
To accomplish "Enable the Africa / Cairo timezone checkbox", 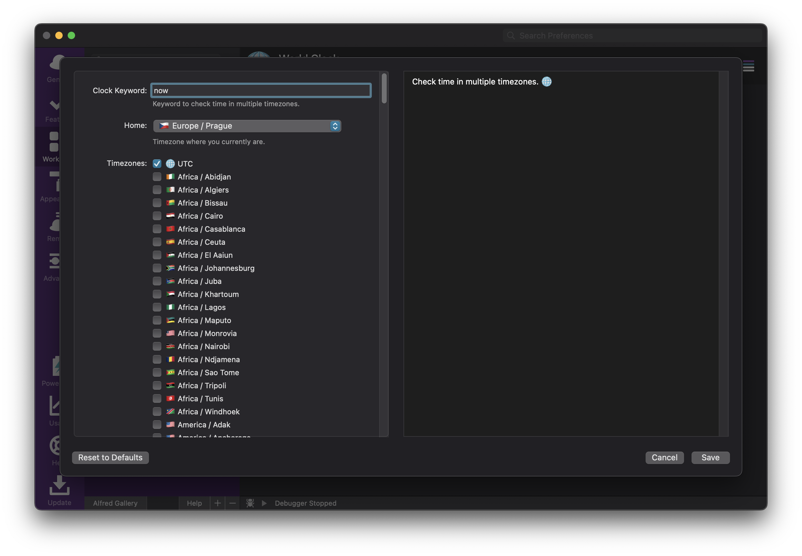I will (x=157, y=216).
